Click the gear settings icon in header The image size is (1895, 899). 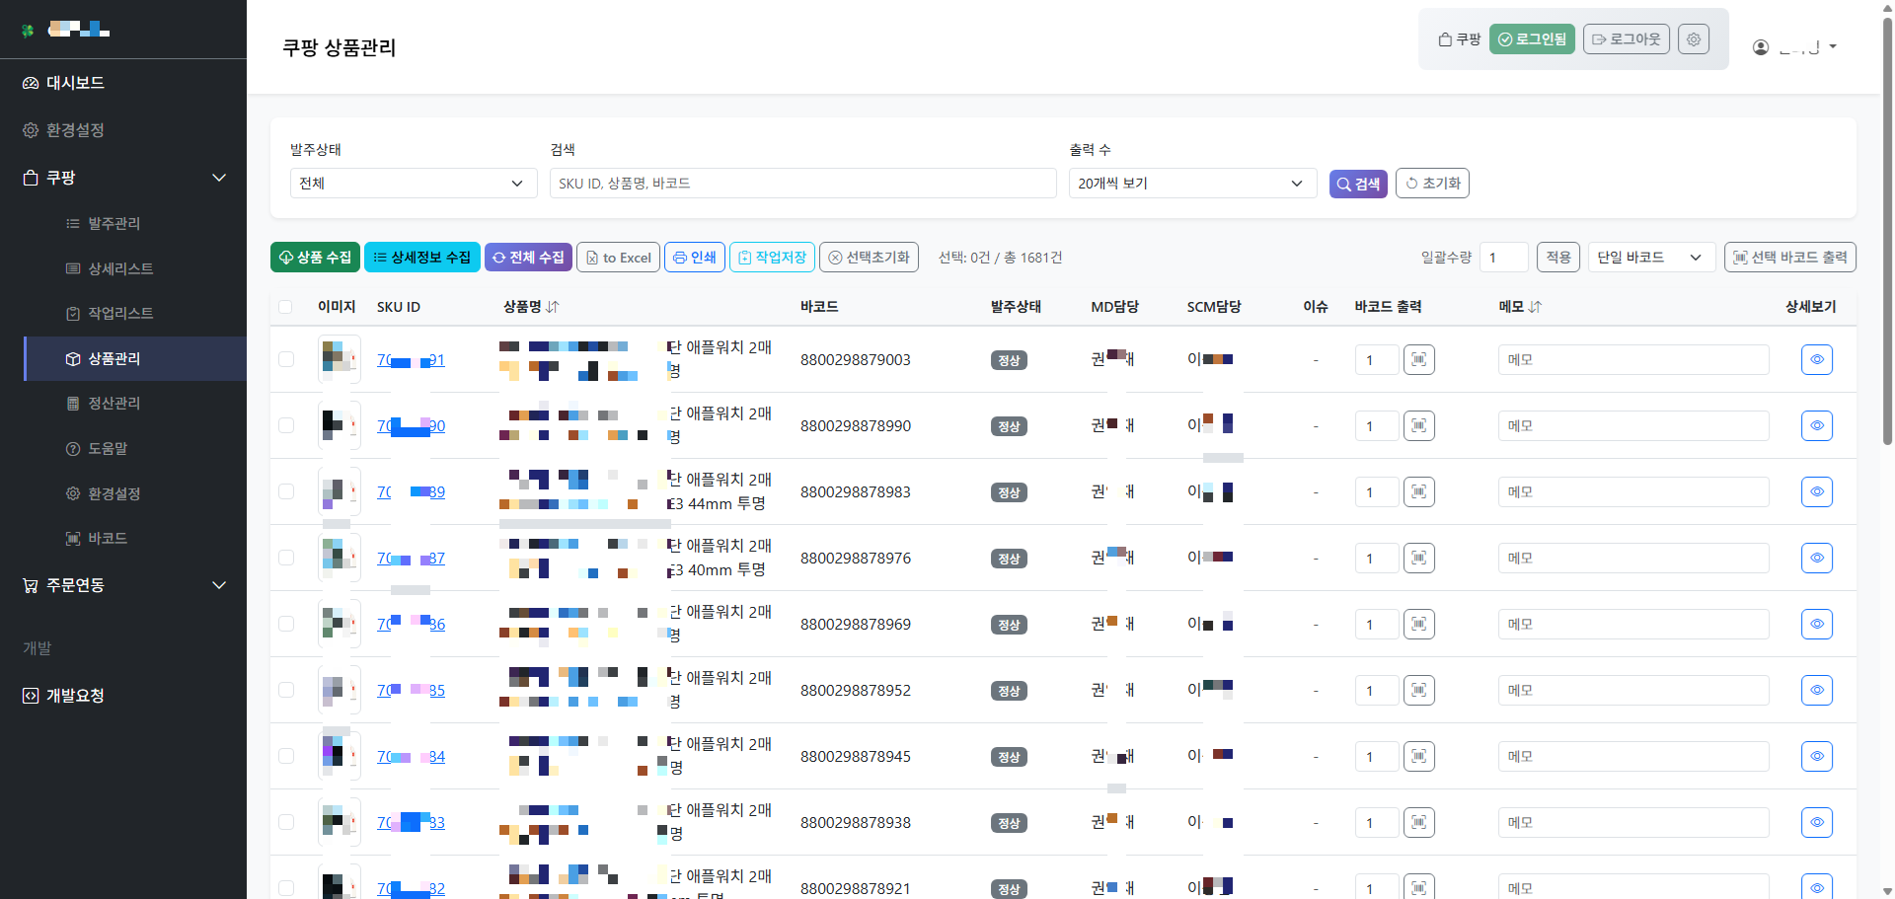point(1694,39)
